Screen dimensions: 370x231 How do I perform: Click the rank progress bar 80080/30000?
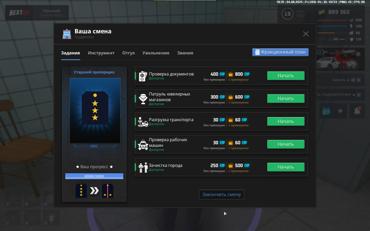[94, 176]
